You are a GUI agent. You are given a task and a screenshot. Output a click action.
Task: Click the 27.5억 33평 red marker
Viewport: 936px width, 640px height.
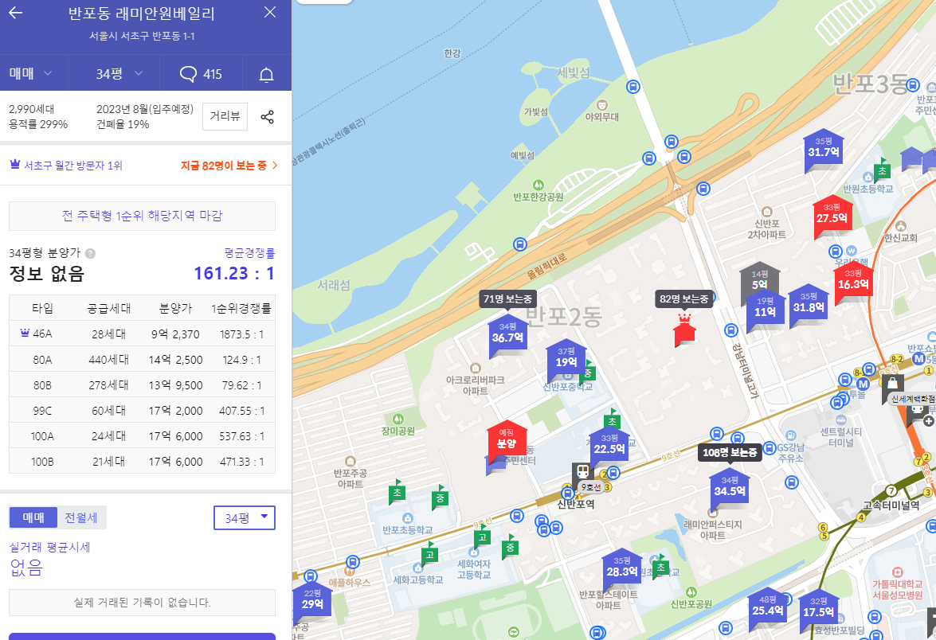[x=832, y=216]
